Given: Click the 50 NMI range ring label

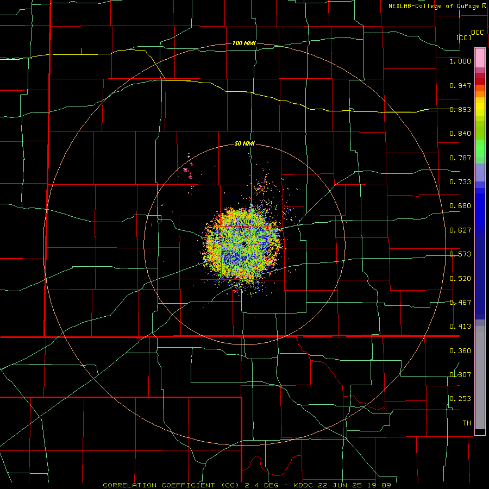Looking at the screenshot, I should click(244, 144).
